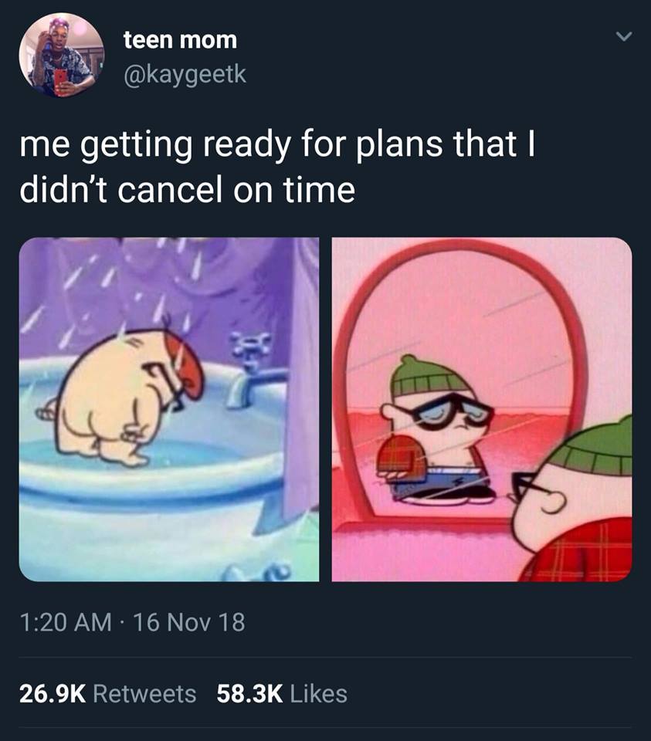
Task: Click the foreground green beanie in the right image
Action: click(x=592, y=448)
